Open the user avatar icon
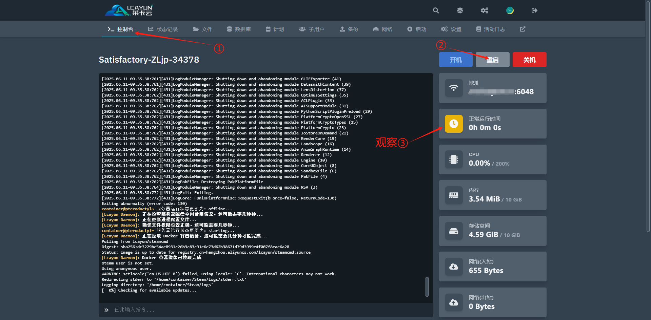The width and height of the screenshot is (651, 320). pos(510,10)
